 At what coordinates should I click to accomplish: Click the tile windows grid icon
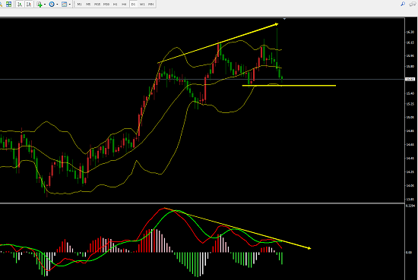click(8, 4)
